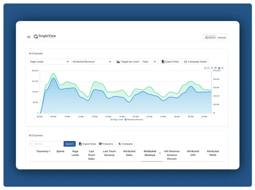
Task: Open the Page Lands metric dropdown
Action: pos(50,62)
